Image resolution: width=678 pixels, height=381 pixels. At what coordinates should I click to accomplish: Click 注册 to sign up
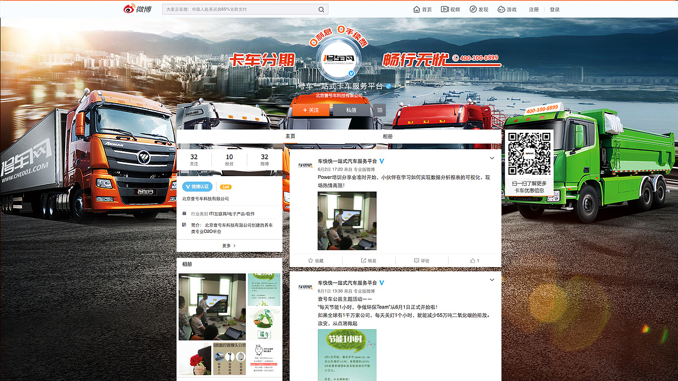point(533,10)
